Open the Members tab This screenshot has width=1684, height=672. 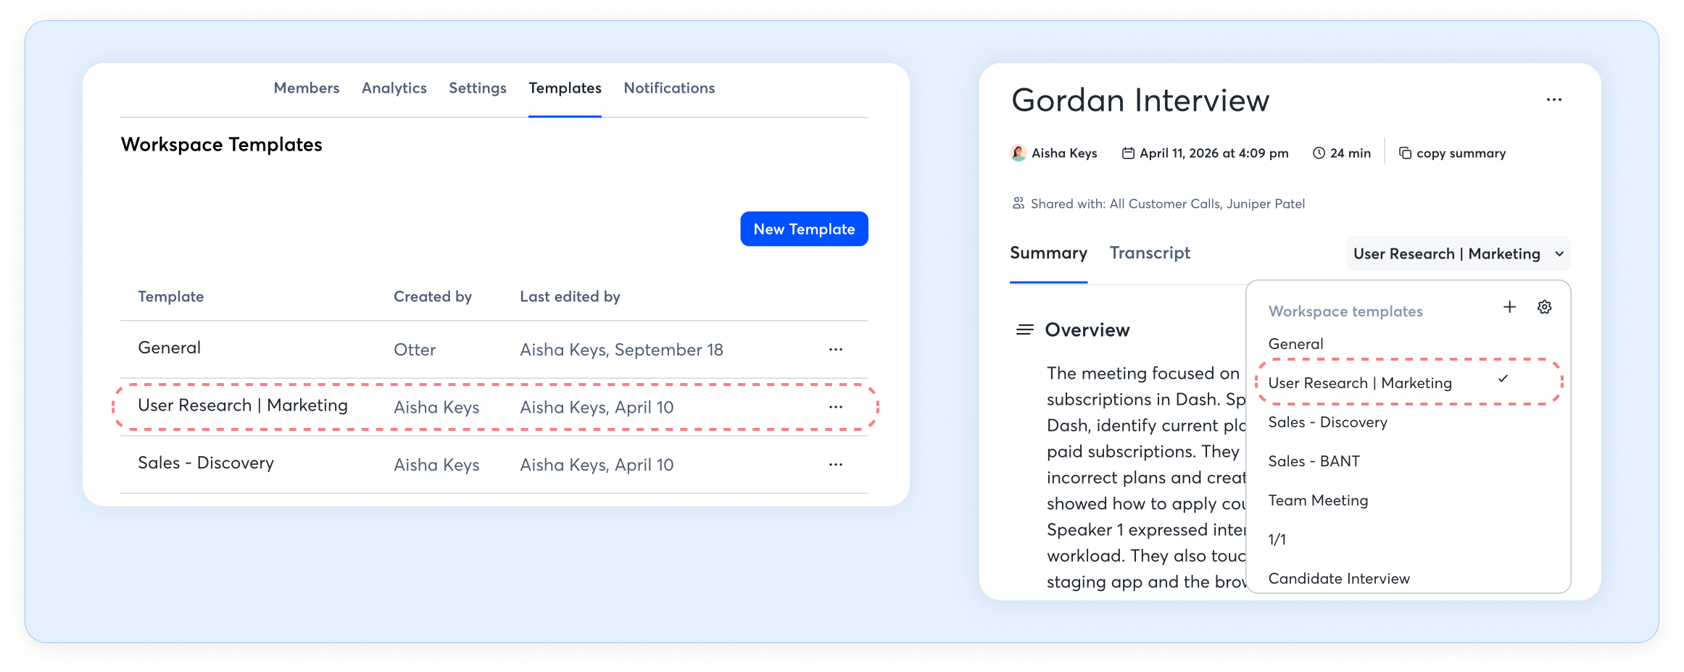click(x=306, y=88)
